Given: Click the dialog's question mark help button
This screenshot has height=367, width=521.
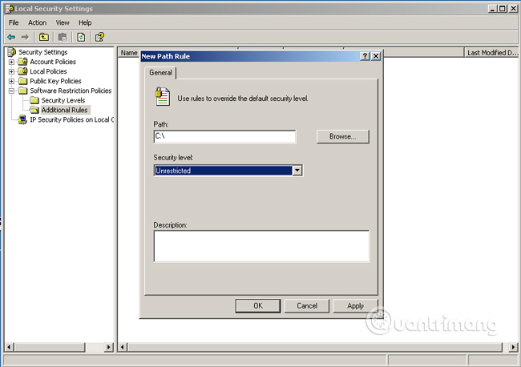Looking at the screenshot, I should (365, 56).
